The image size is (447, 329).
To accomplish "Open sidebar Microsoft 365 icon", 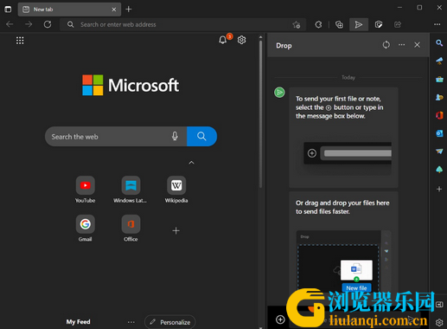I will (439, 115).
